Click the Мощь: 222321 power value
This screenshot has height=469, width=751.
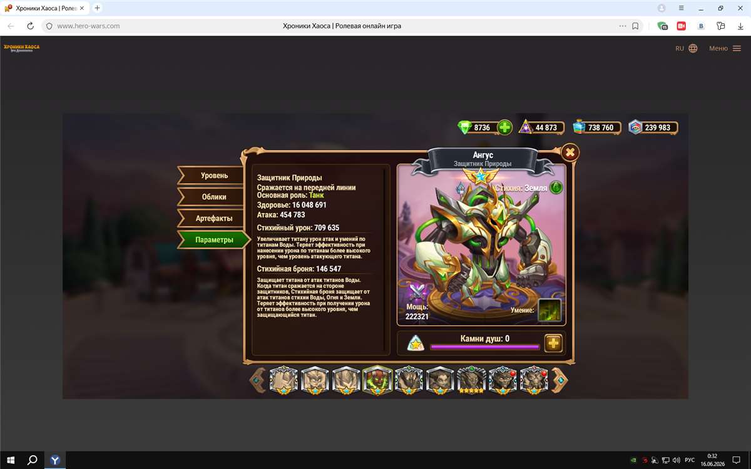[x=417, y=311]
